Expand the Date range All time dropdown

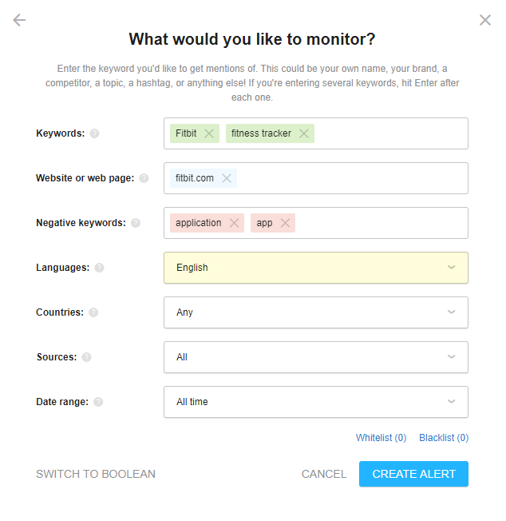pyautogui.click(x=316, y=402)
